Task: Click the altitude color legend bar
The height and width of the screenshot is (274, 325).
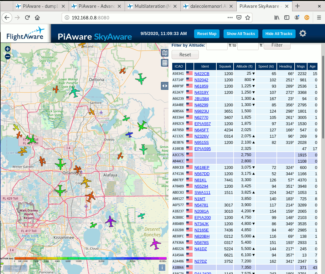Action: 90,258
